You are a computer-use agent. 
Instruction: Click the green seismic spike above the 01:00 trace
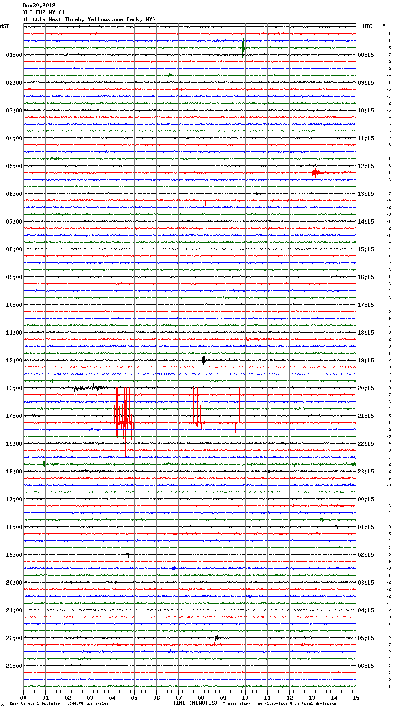244,48
